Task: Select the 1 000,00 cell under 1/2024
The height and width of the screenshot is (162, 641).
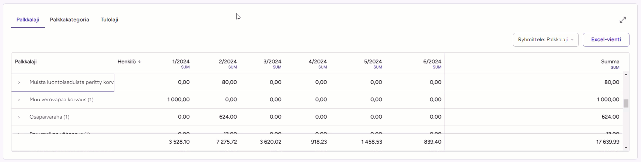Action: (x=178, y=100)
